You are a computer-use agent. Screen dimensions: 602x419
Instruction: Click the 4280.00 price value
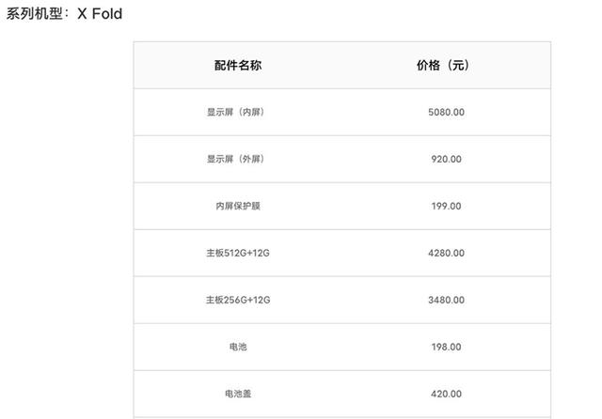click(x=445, y=253)
